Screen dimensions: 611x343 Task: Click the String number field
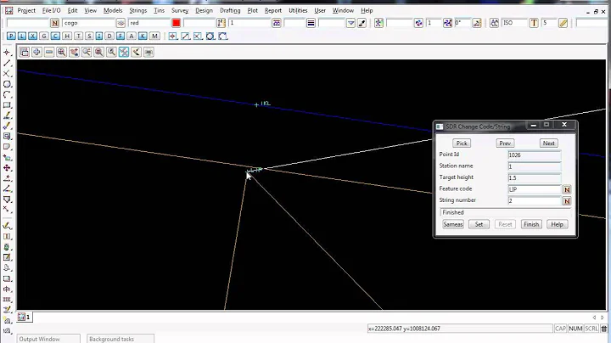[535, 200]
